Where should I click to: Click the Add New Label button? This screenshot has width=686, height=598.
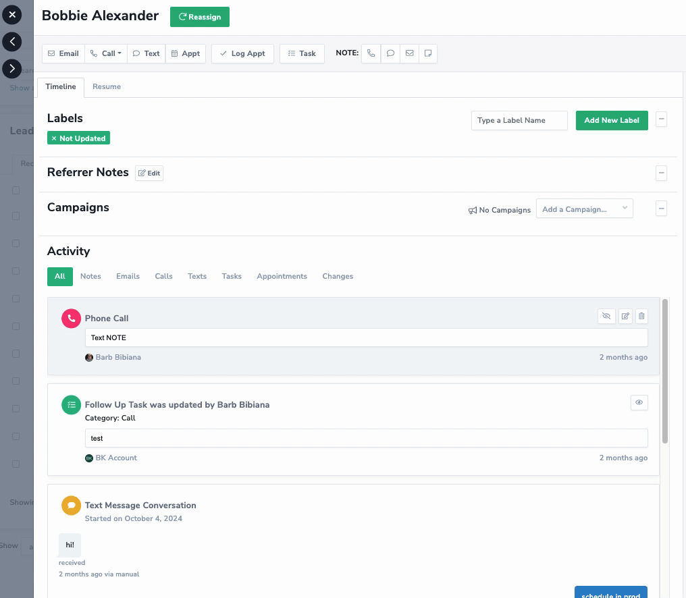pyautogui.click(x=611, y=120)
